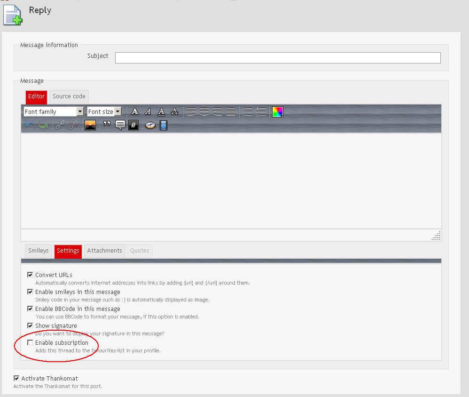The height and width of the screenshot is (397, 469).
Task: Click the 'Reply' page heading
Action: [40, 10]
